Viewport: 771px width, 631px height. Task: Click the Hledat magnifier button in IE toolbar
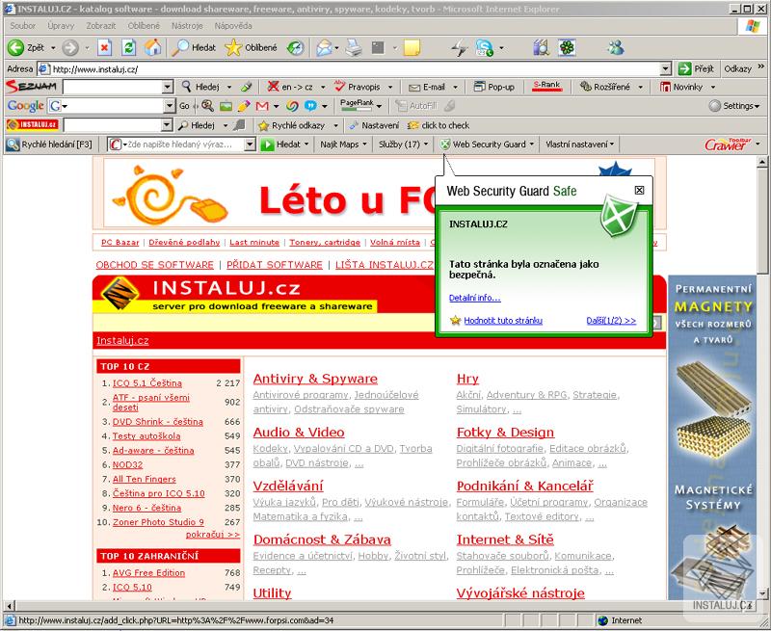point(194,47)
